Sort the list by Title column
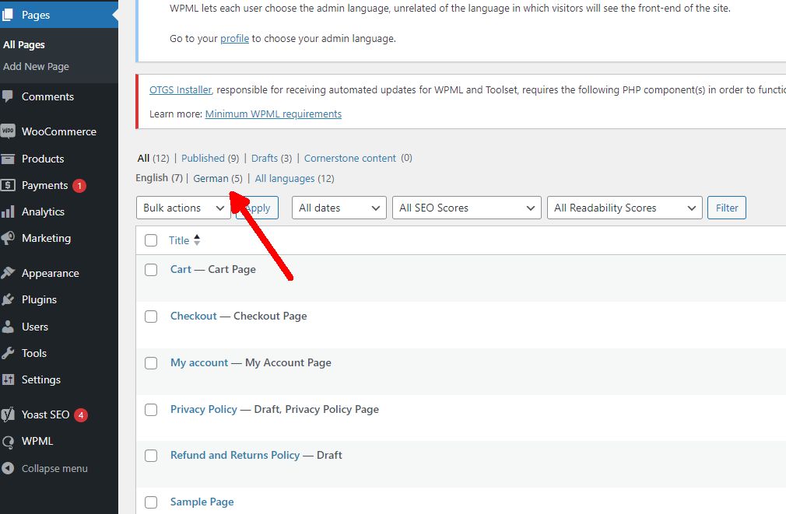The width and height of the screenshot is (786, 514). pyautogui.click(x=179, y=240)
